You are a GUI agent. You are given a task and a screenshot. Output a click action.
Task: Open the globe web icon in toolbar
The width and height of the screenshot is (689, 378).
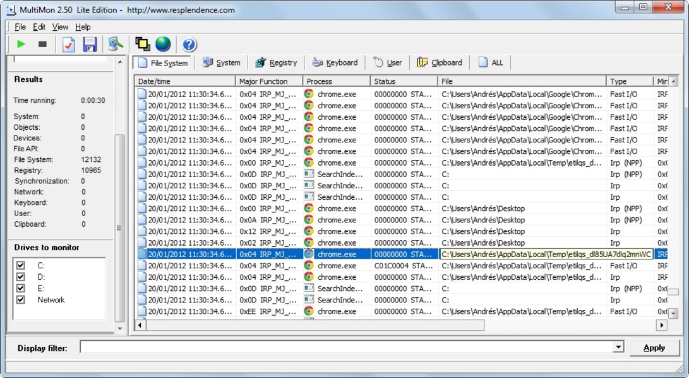[163, 44]
